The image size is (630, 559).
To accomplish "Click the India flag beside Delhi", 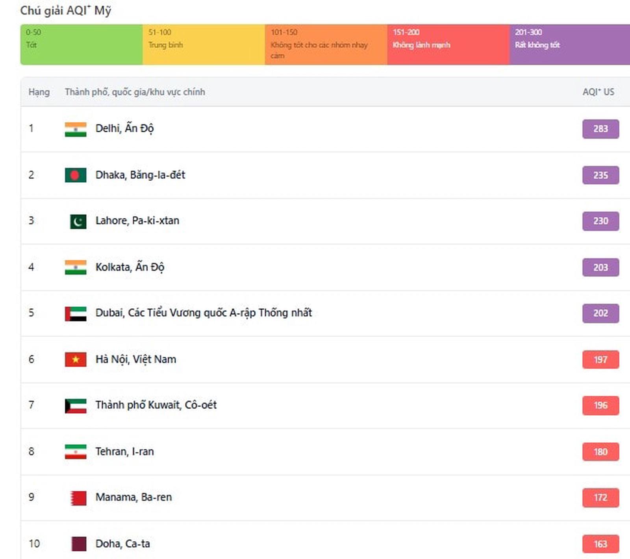I will 76,129.
